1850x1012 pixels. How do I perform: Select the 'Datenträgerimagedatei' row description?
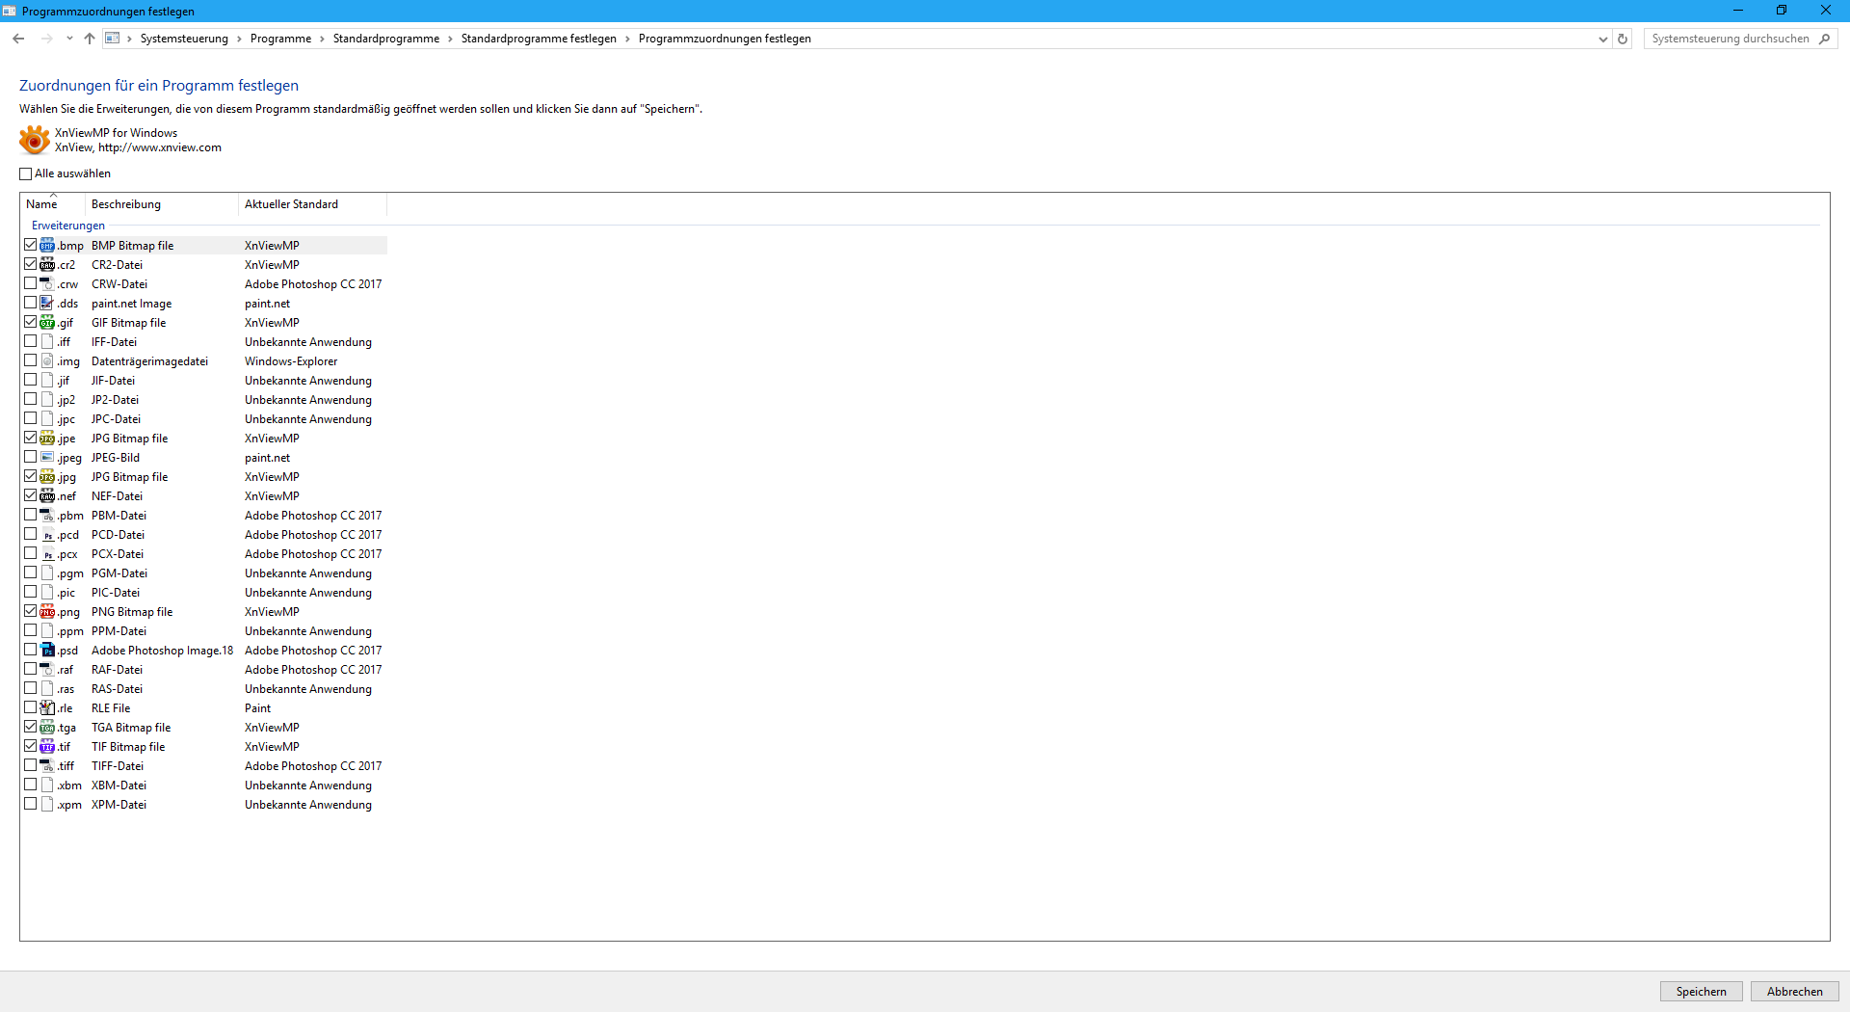click(149, 361)
